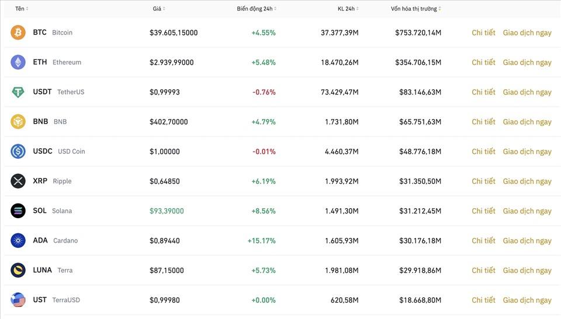Click the Ethereum coin icon
This screenshot has height=319, width=561.
(18, 62)
